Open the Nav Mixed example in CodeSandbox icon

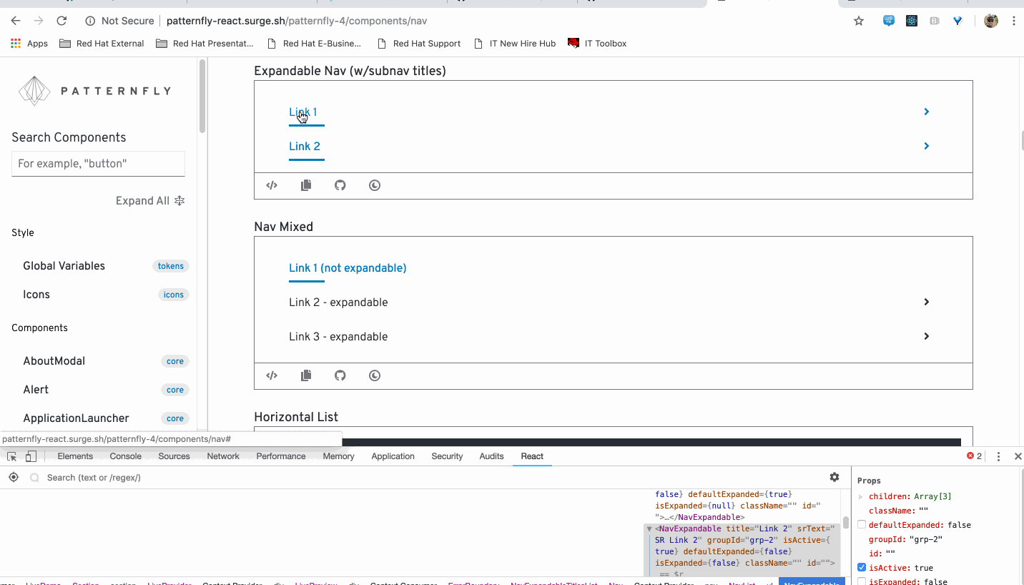click(375, 375)
